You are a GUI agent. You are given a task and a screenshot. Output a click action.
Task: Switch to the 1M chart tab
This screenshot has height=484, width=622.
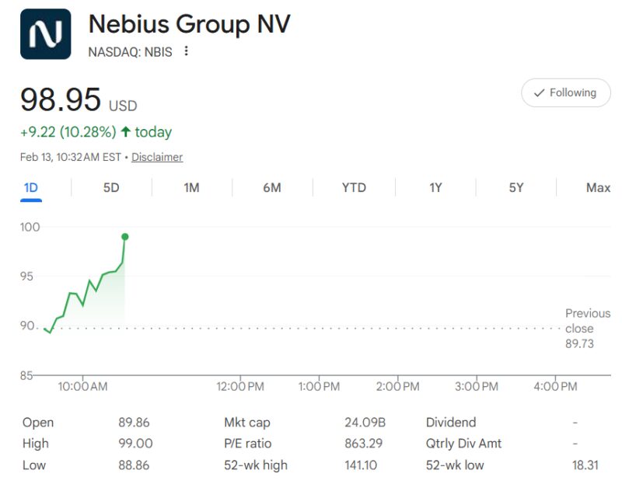(x=191, y=188)
